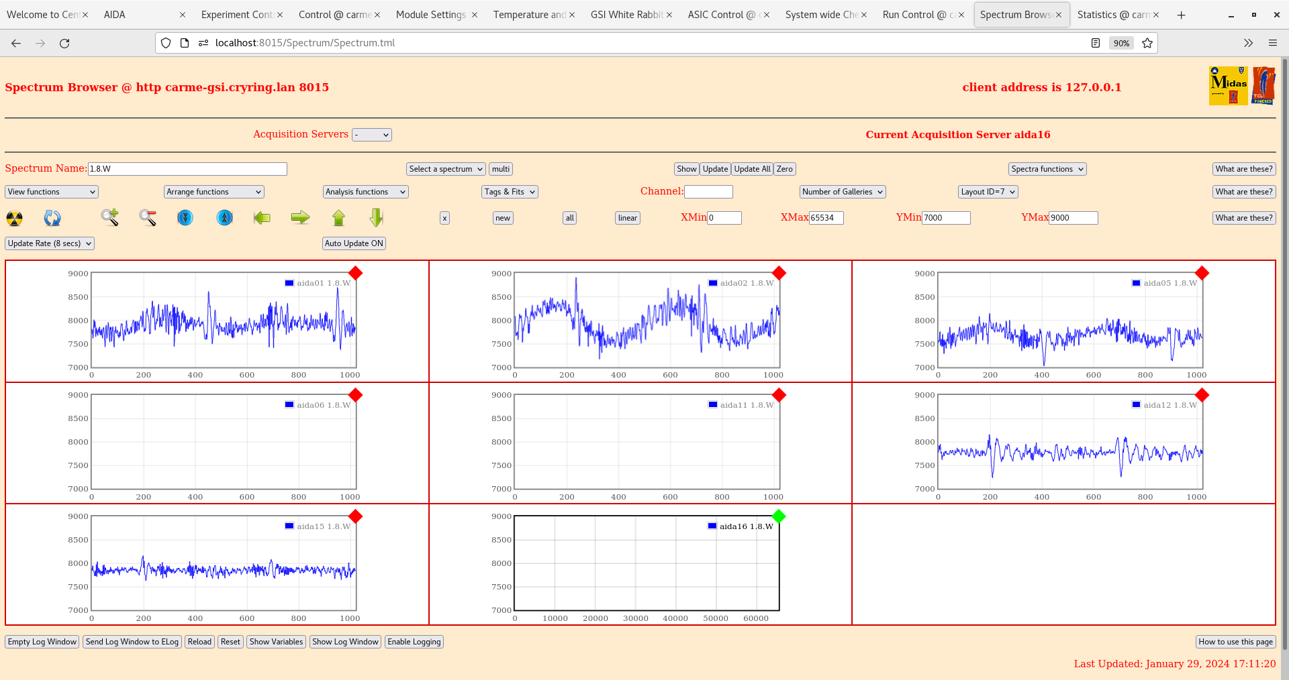Open the Midas logo link

pyautogui.click(x=1227, y=86)
